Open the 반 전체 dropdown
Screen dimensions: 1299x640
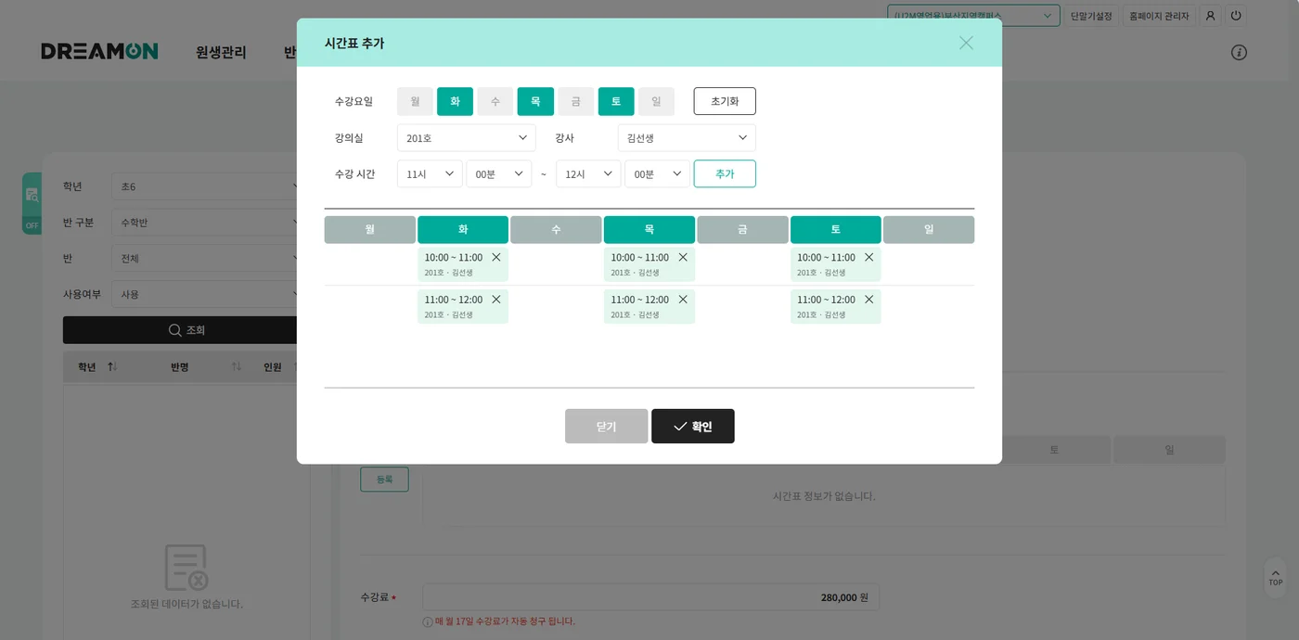click(204, 258)
